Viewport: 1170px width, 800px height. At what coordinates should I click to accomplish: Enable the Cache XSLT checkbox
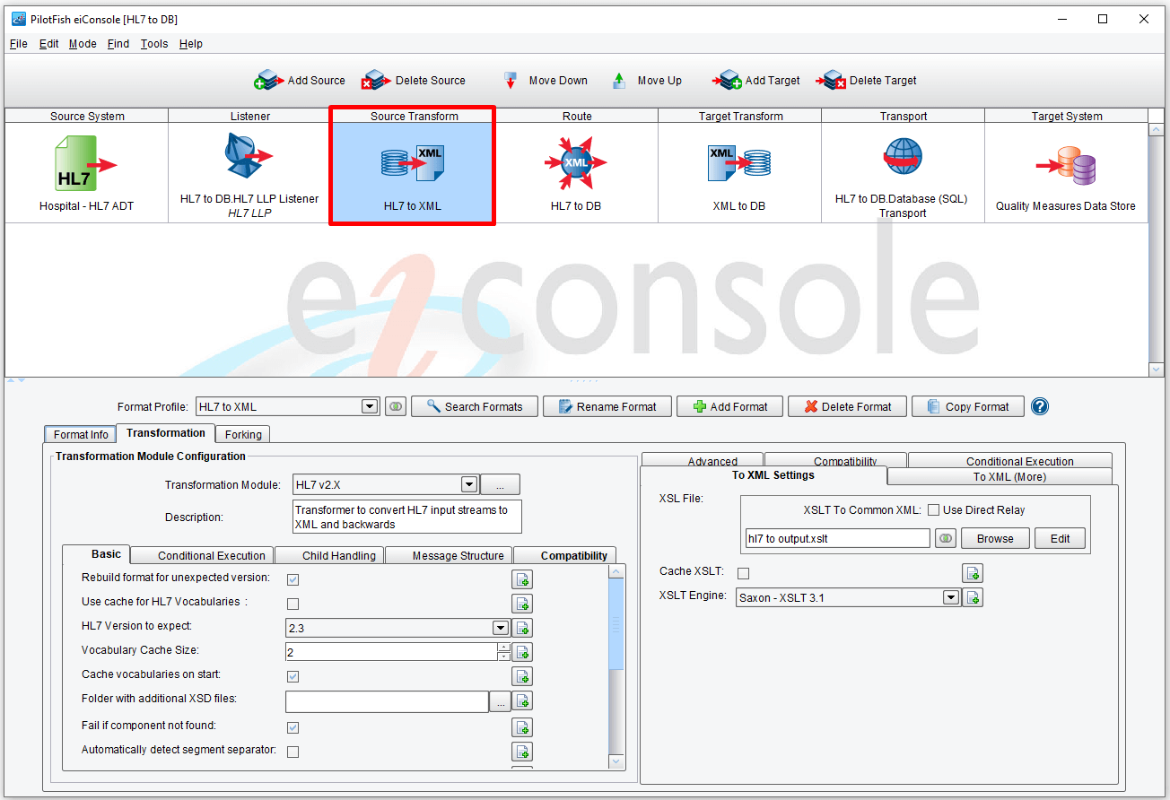(x=743, y=573)
